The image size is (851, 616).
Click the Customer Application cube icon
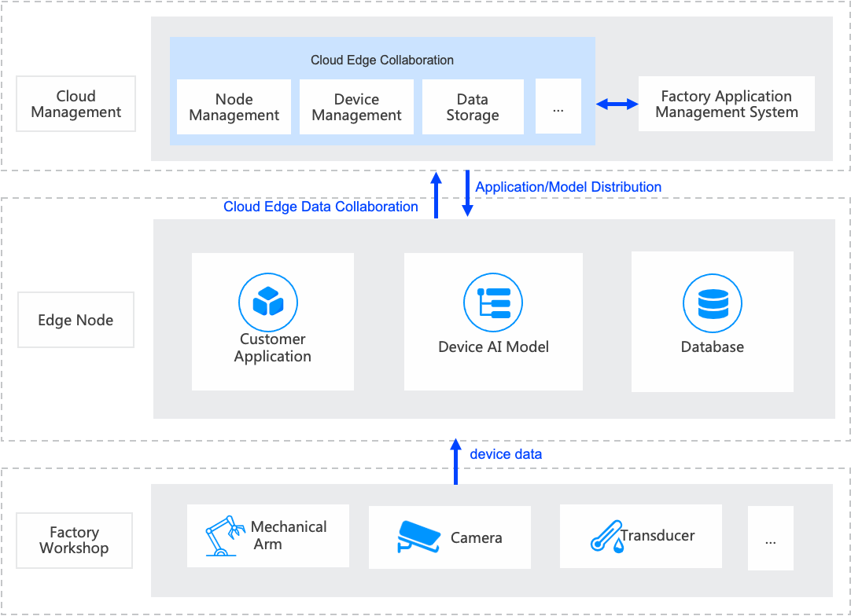pos(268,302)
